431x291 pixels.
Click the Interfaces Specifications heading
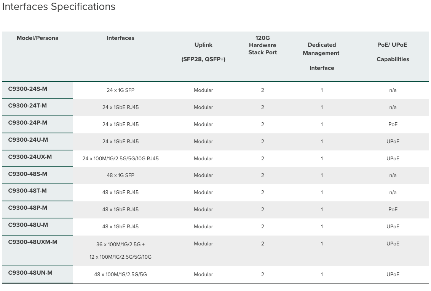pyautogui.click(x=59, y=7)
